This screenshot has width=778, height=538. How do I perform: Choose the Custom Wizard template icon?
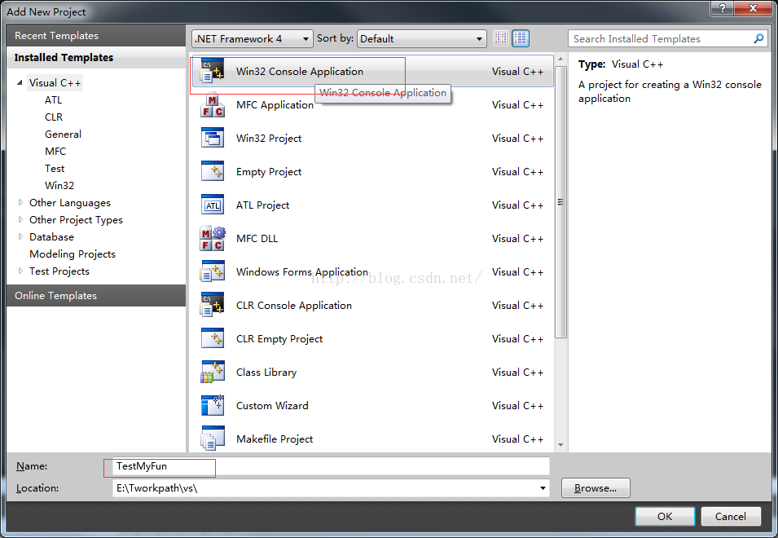point(213,405)
